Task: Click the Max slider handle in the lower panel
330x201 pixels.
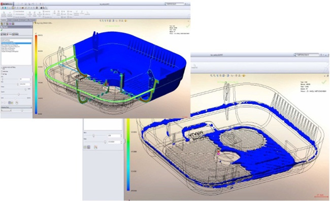Action: click(105, 142)
